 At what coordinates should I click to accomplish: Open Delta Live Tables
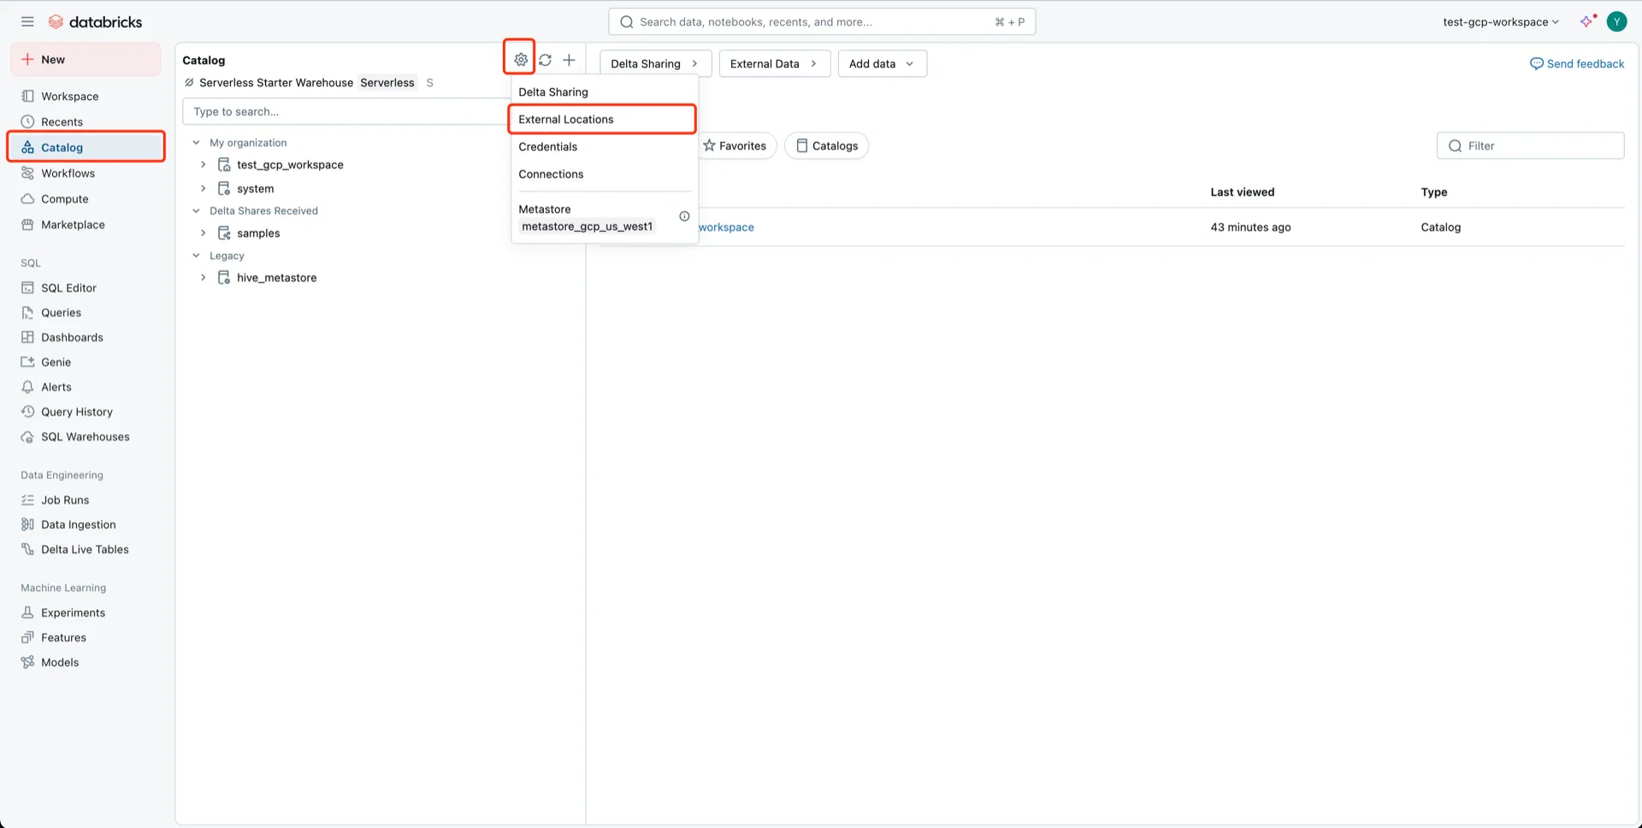click(86, 550)
